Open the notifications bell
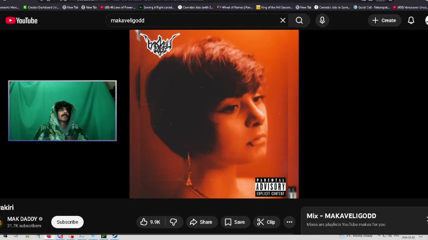428x240 pixels. point(411,20)
